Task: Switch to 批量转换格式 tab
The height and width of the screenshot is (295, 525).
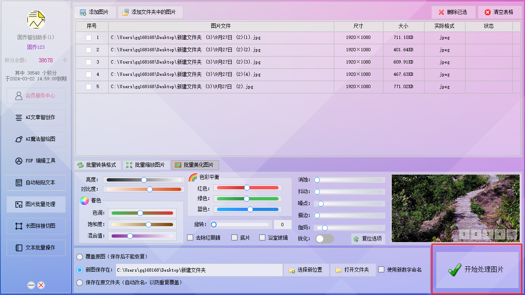Action: (97, 165)
